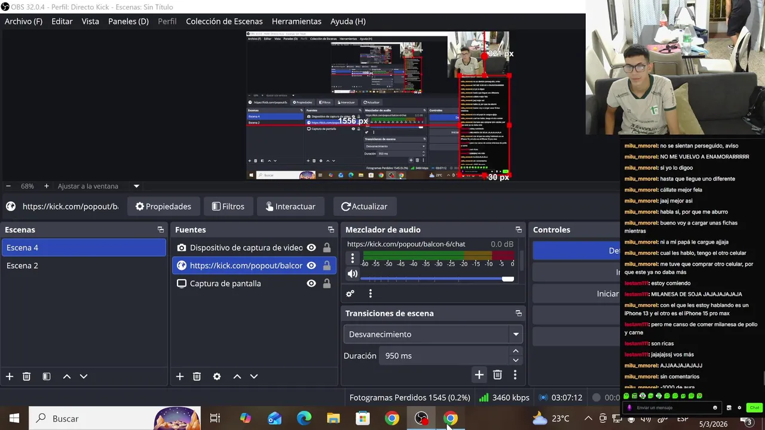Viewport: 765px width, 430px height.
Task: Hide Captura de pantalla source
Action: (311, 283)
